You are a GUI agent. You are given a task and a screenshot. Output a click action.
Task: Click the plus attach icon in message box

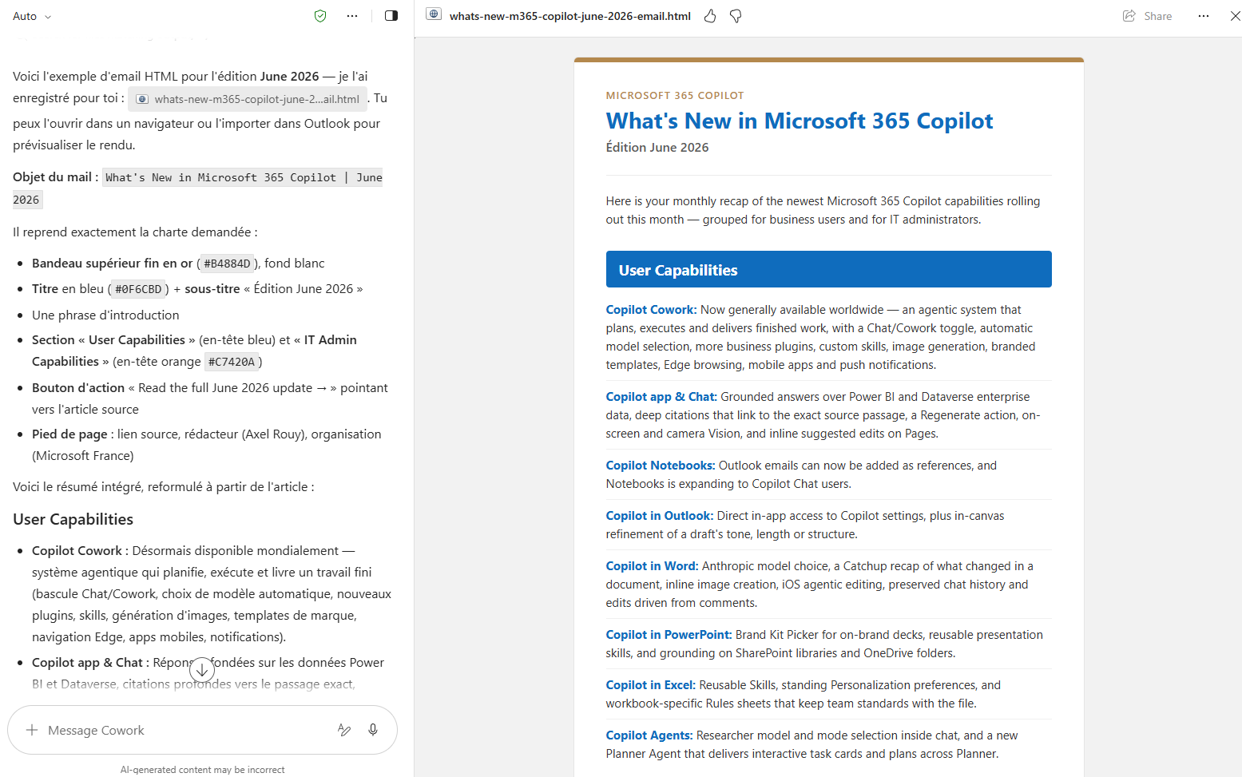pyautogui.click(x=32, y=730)
